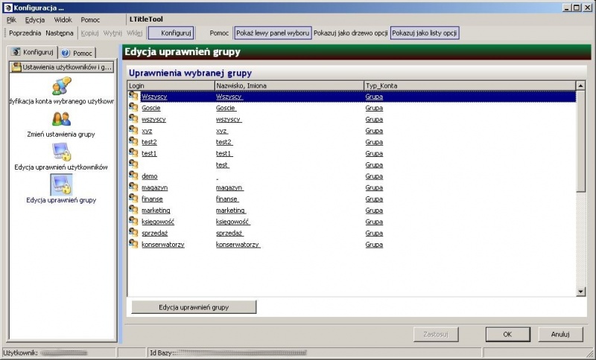
Task: Click the Wytnij toolbar item
Action: [112, 33]
